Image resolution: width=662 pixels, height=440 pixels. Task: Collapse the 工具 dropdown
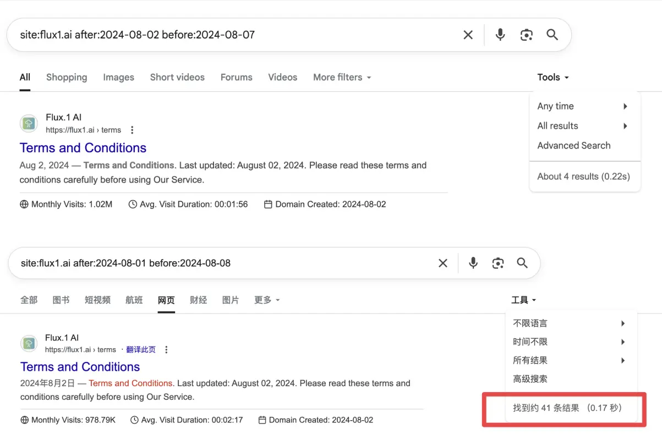pyautogui.click(x=523, y=300)
